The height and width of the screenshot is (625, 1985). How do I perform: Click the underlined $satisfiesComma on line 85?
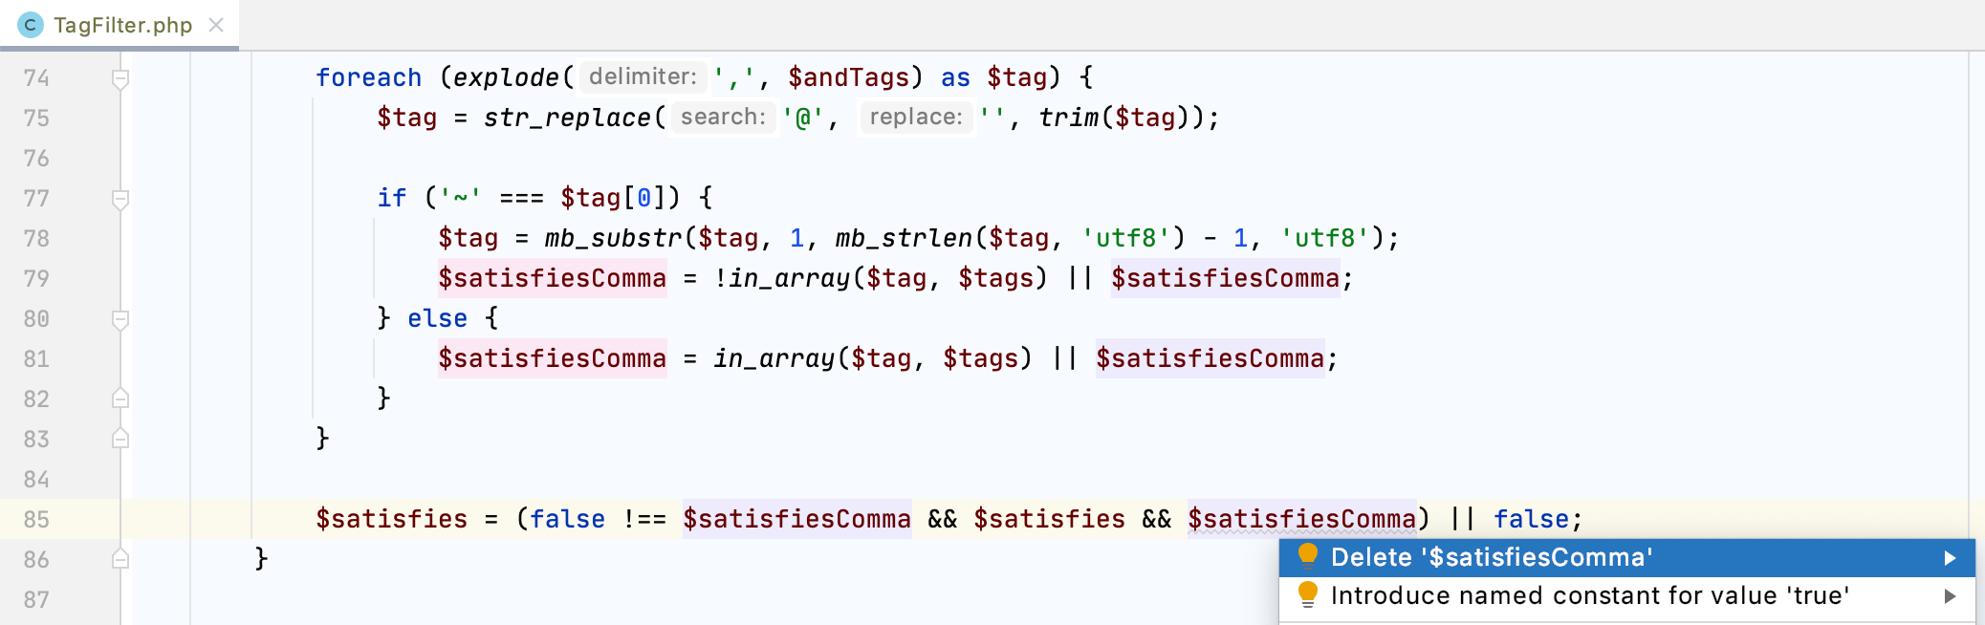(1302, 519)
